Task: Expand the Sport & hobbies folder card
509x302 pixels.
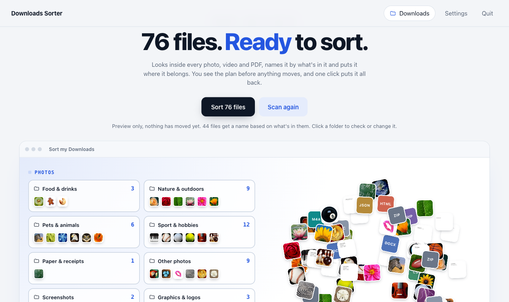Action: [199, 232]
